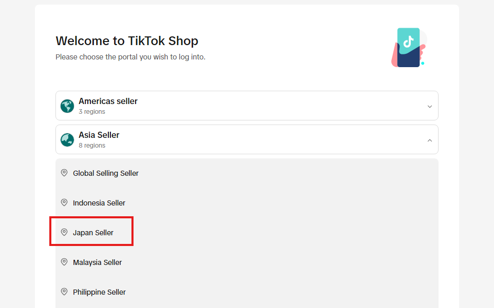Open the Japan Seller portal
Image resolution: width=494 pixels, height=308 pixels.
coord(93,233)
